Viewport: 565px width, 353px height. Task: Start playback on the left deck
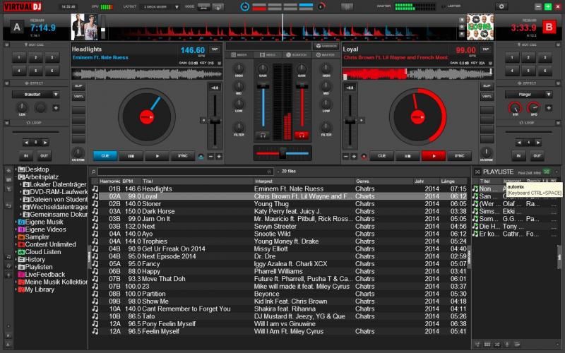pos(157,156)
